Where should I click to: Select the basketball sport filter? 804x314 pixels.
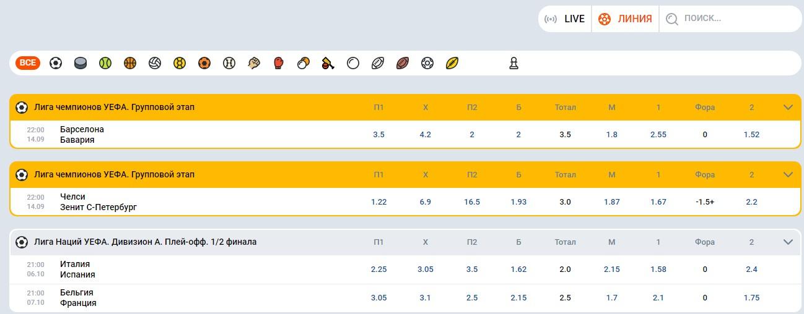[x=130, y=63]
